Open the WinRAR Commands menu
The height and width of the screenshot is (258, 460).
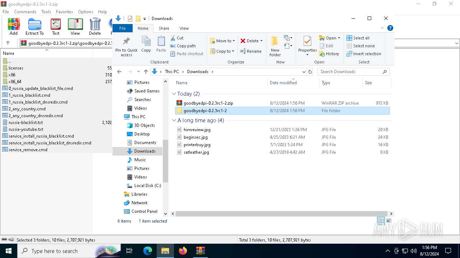[x=25, y=12]
